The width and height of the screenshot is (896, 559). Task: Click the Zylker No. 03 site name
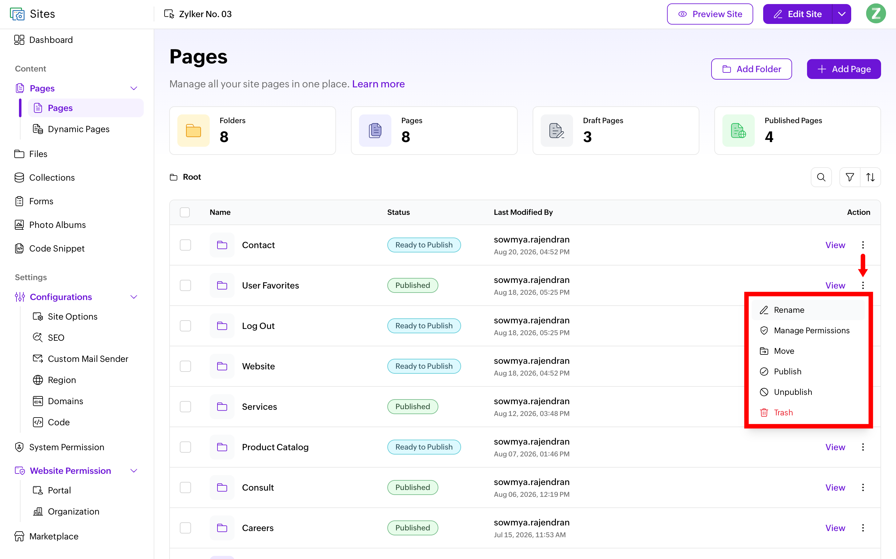click(205, 14)
